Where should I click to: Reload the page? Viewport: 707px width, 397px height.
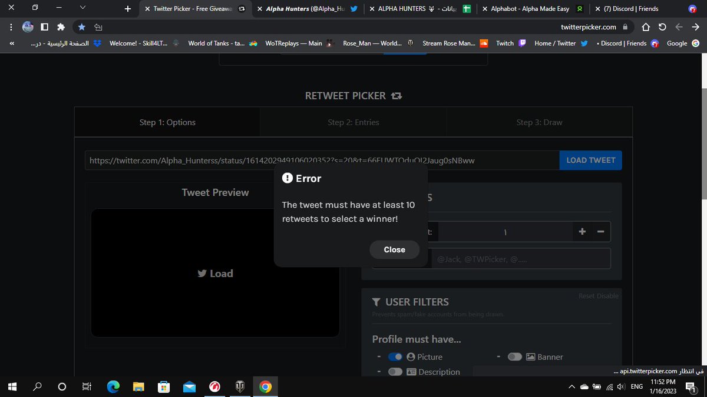pyautogui.click(x=662, y=27)
